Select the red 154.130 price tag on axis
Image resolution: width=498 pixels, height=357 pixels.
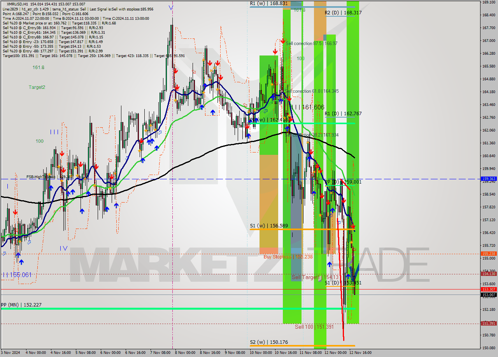489,274
